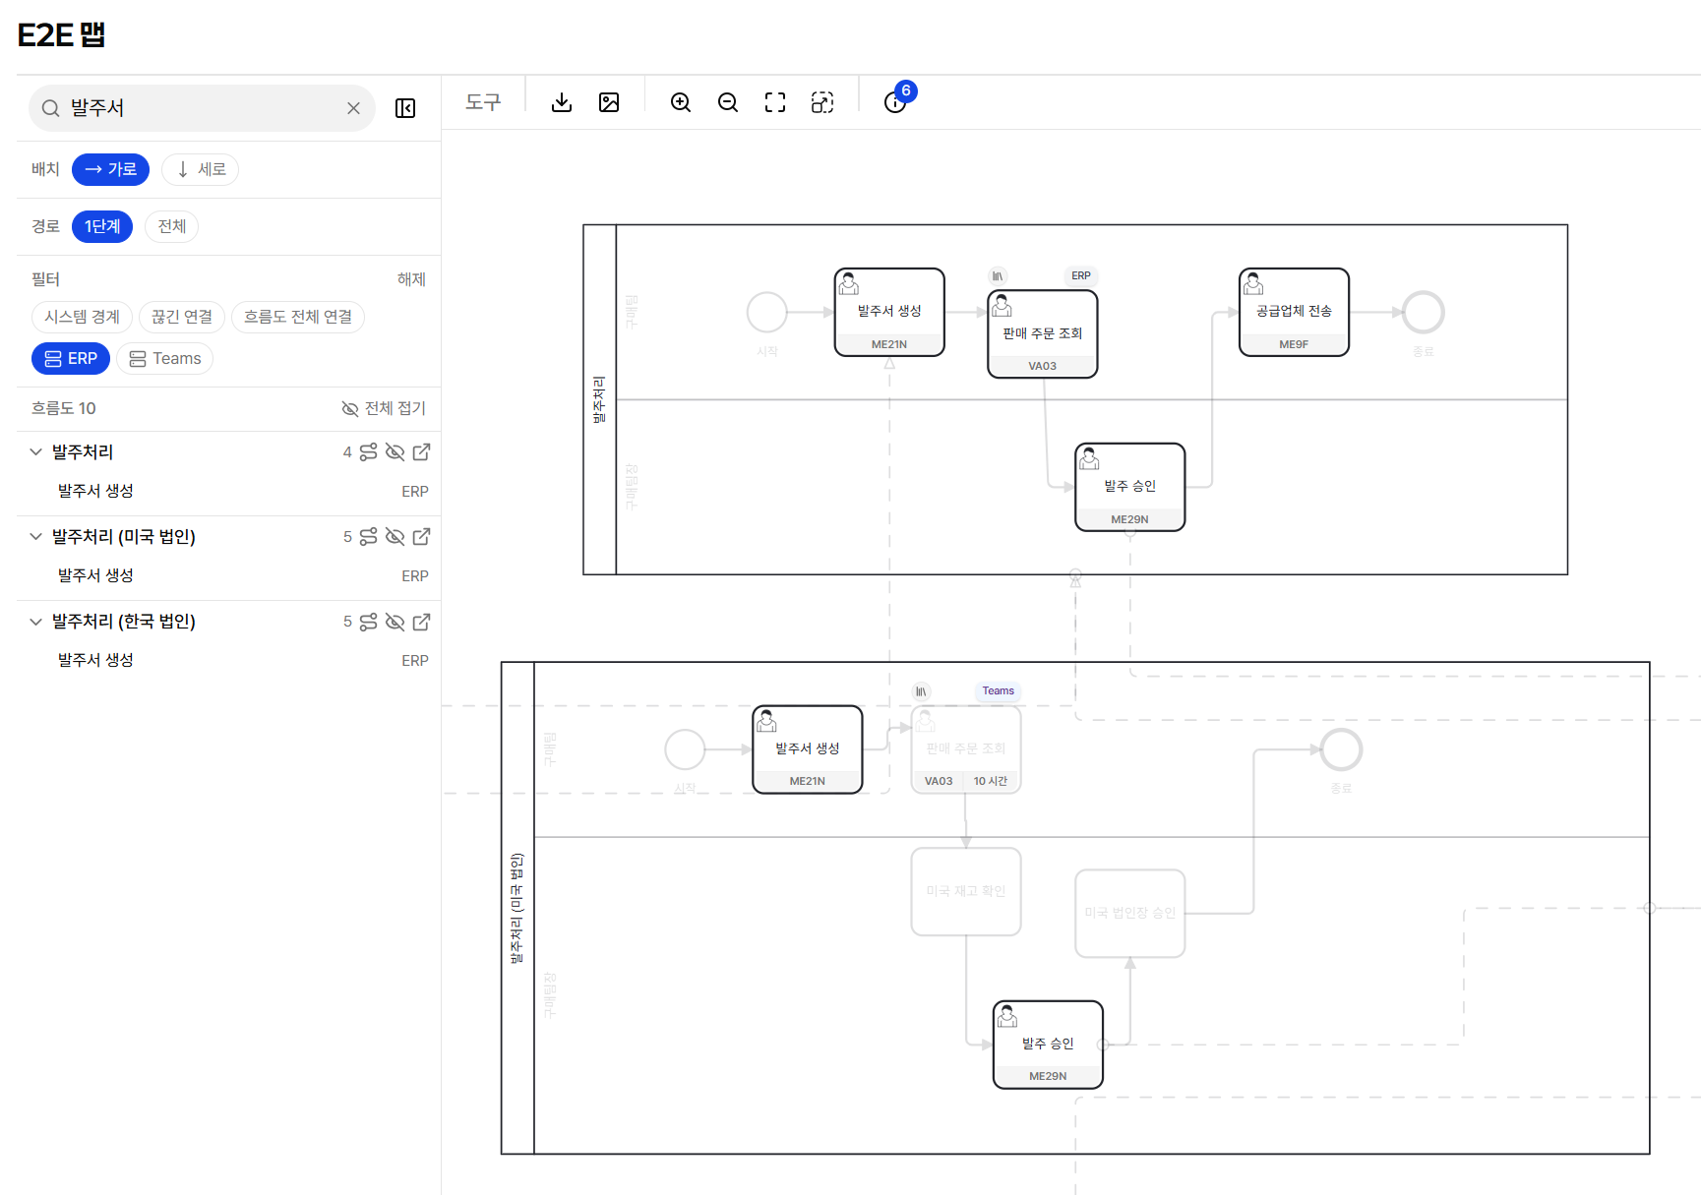
Task: Clear the search field with X icon
Action: click(353, 108)
